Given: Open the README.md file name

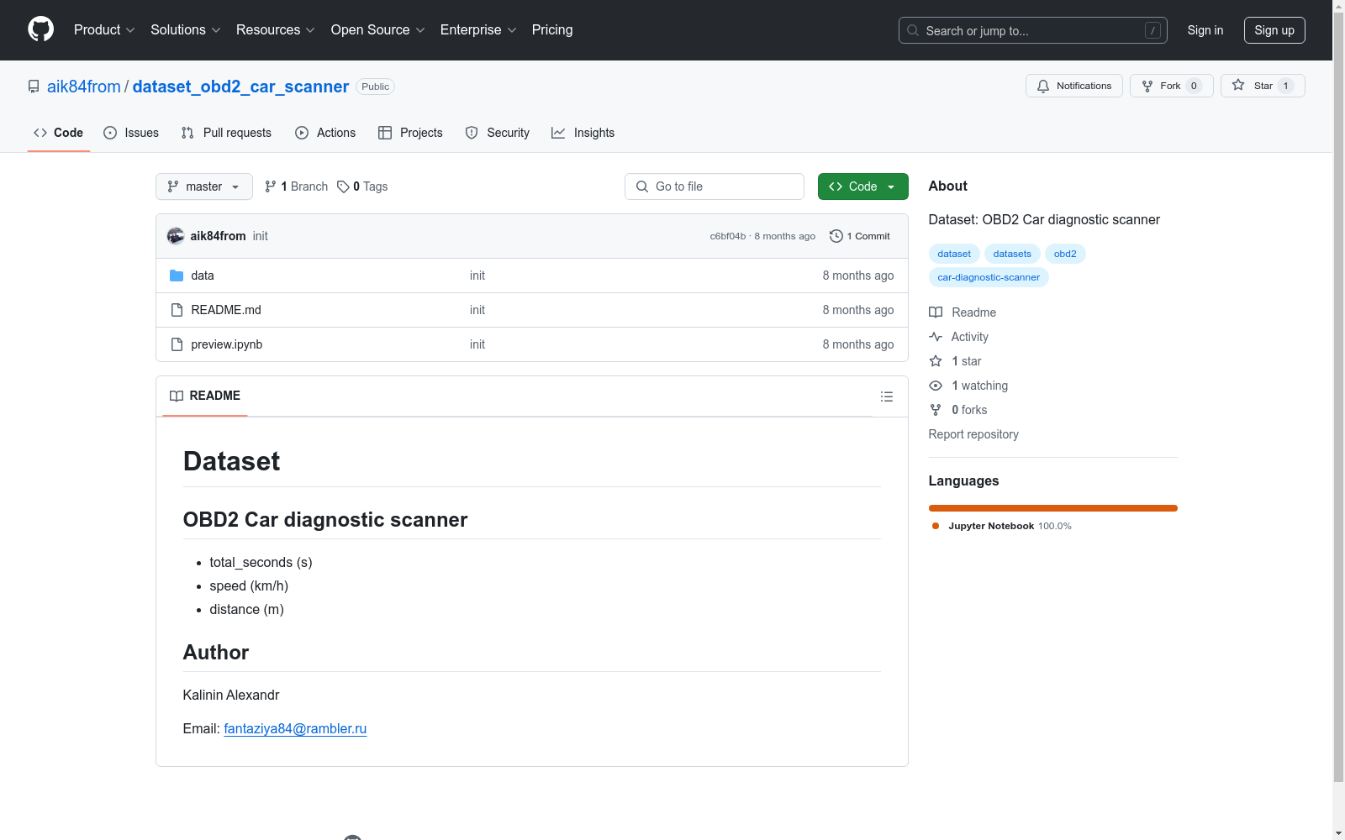Looking at the screenshot, I should point(226,310).
